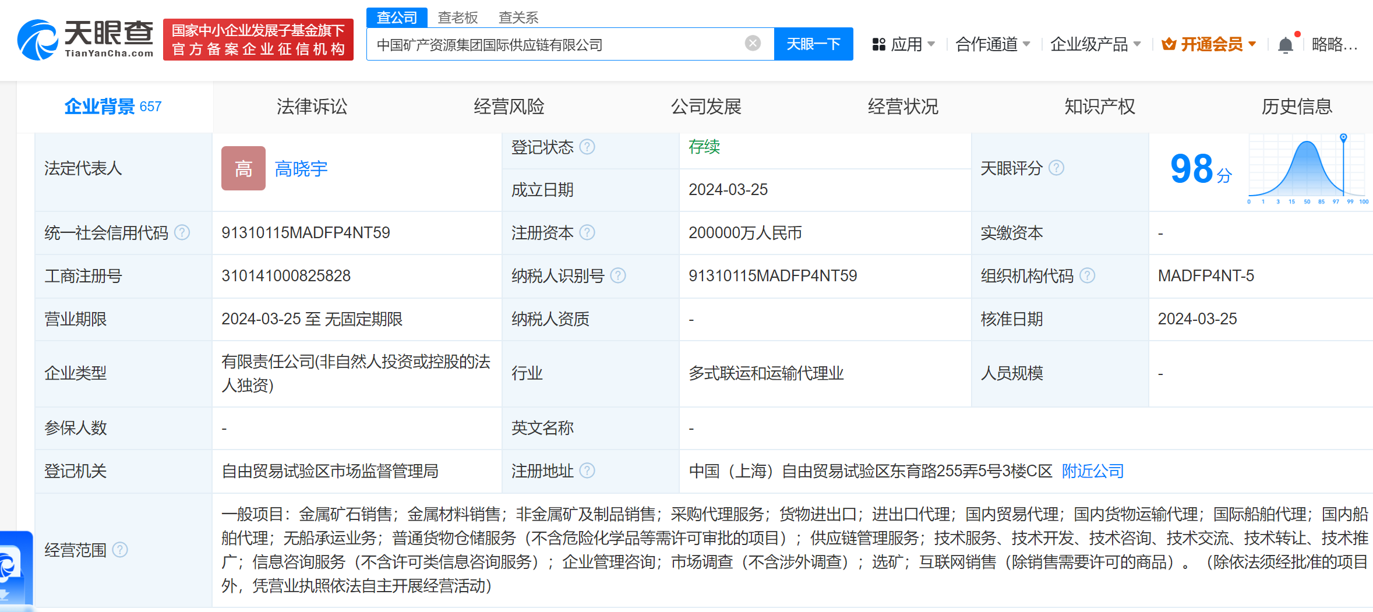Click the 附近公司 link
This screenshot has height=612, width=1373.
(x=1092, y=471)
